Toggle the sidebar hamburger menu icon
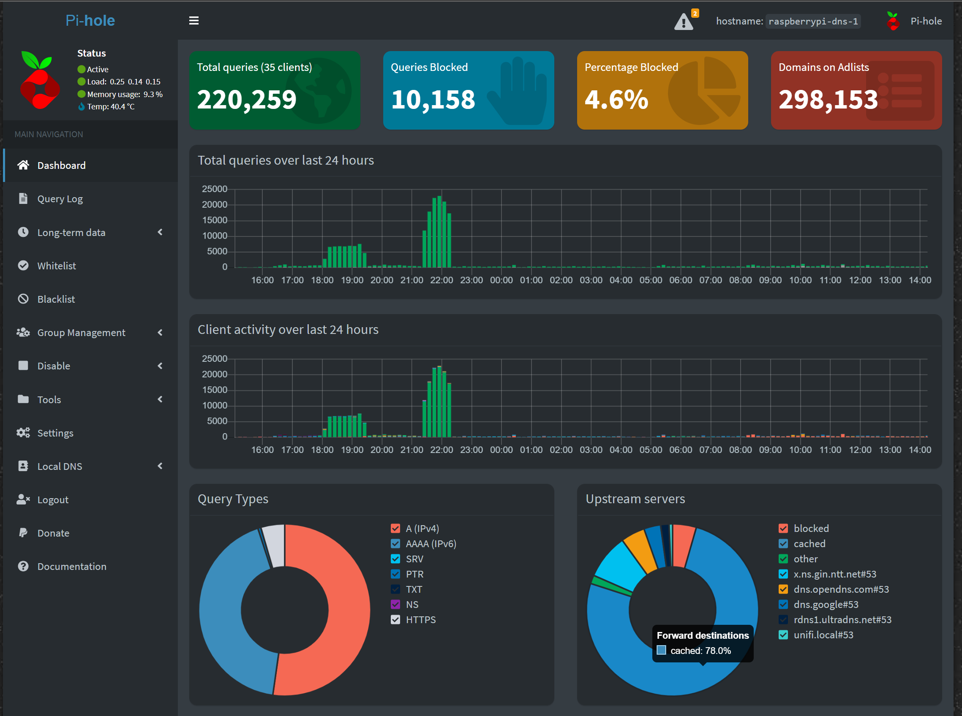 tap(194, 20)
